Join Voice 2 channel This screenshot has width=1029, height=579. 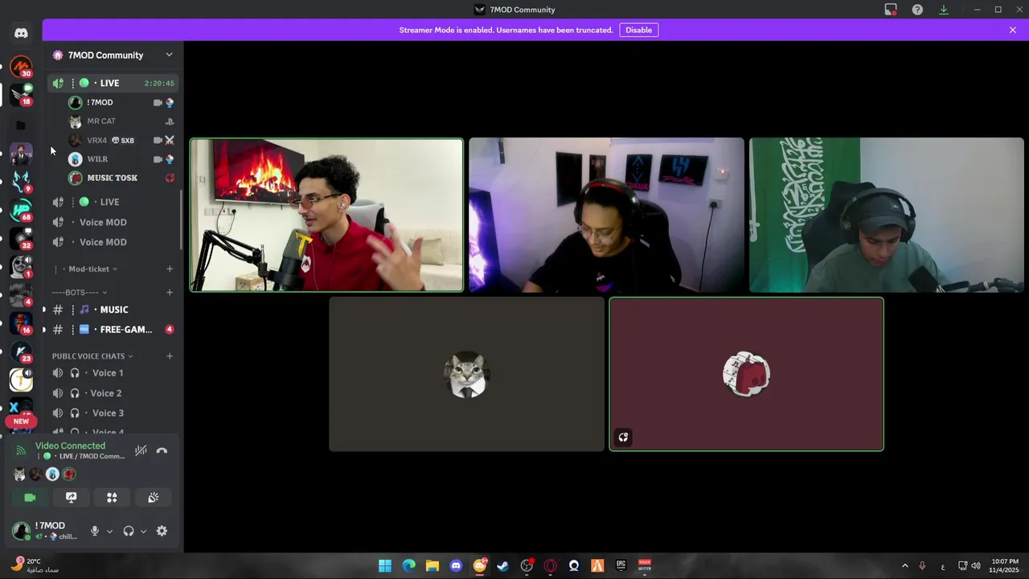(x=113, y=393)
